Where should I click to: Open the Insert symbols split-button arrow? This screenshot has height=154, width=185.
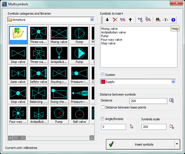[x=177, y=144]
